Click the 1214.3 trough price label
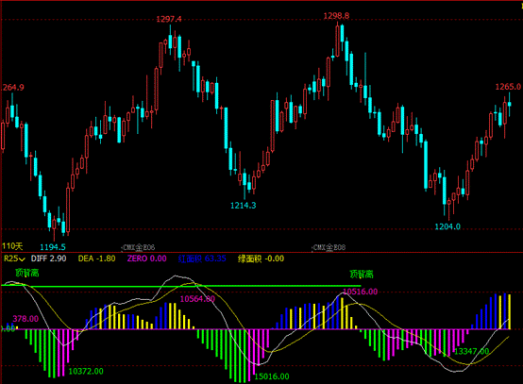Screen dimensions: 523x384 click(244, 206)
